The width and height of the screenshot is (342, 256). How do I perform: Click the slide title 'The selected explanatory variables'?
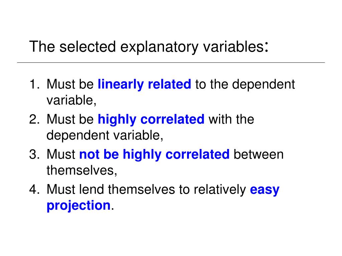[149, 47]
